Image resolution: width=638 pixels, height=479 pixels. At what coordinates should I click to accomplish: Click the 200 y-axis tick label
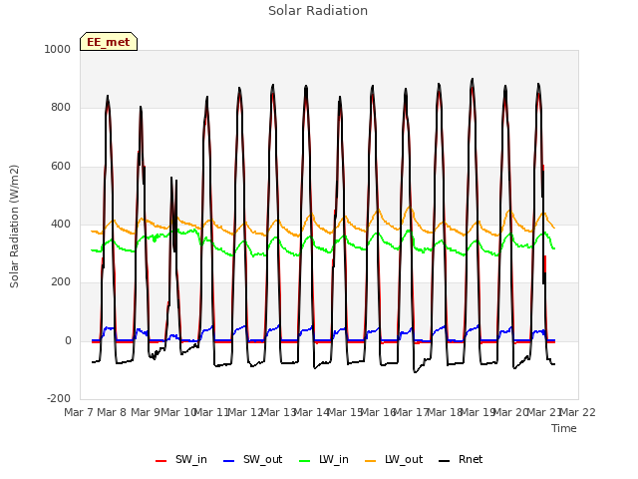click(61, 281)
